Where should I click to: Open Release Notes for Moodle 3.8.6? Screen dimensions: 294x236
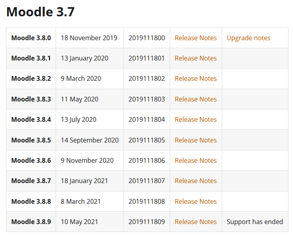pos(195,160)
